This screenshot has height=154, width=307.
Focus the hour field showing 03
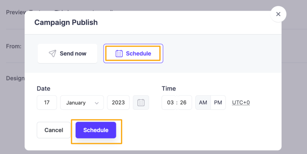(169, 103)
